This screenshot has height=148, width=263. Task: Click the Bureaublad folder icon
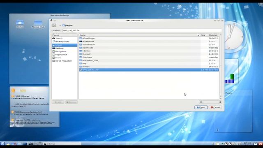pos(81,42)
